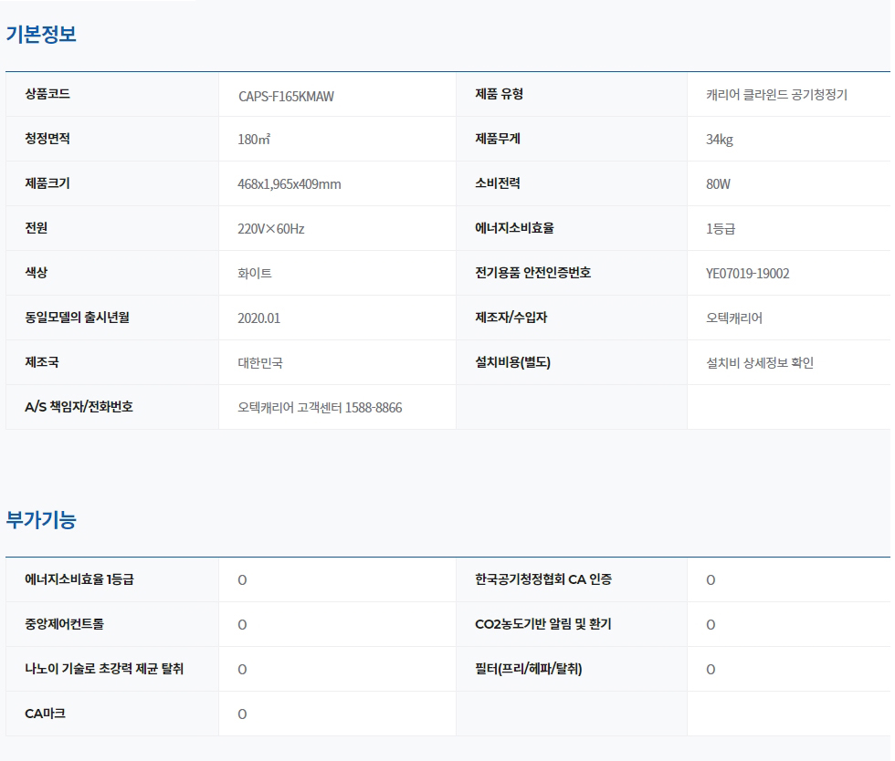Click the 대한민국 country of manufacture value
The image size is (895, 761).
click(x=259, y=363)
